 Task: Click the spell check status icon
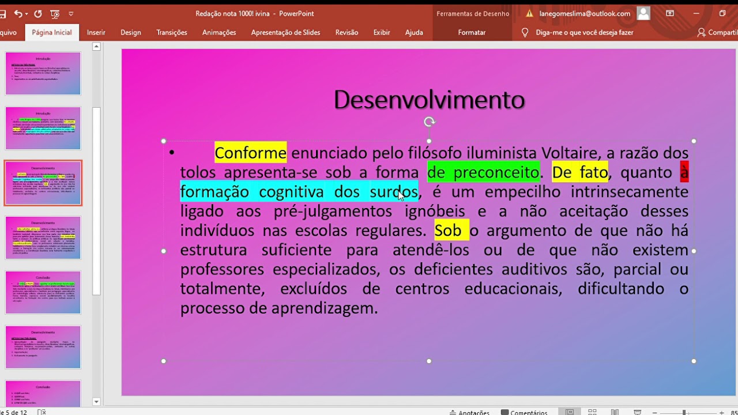[42, 413]
